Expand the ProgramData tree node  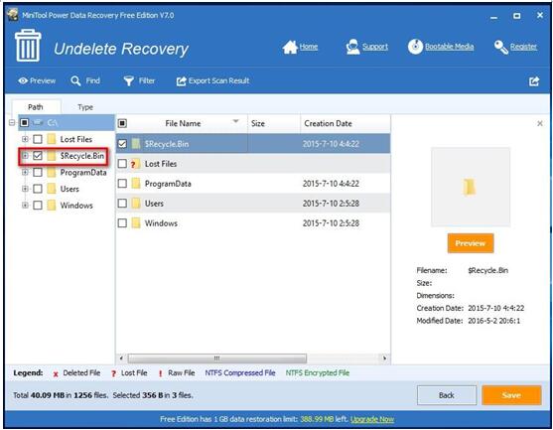click(25, 172)
